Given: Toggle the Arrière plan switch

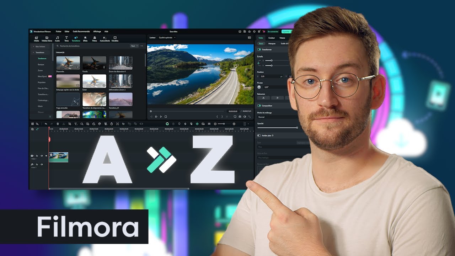Looking at the screenshot, I should [259, 135].
